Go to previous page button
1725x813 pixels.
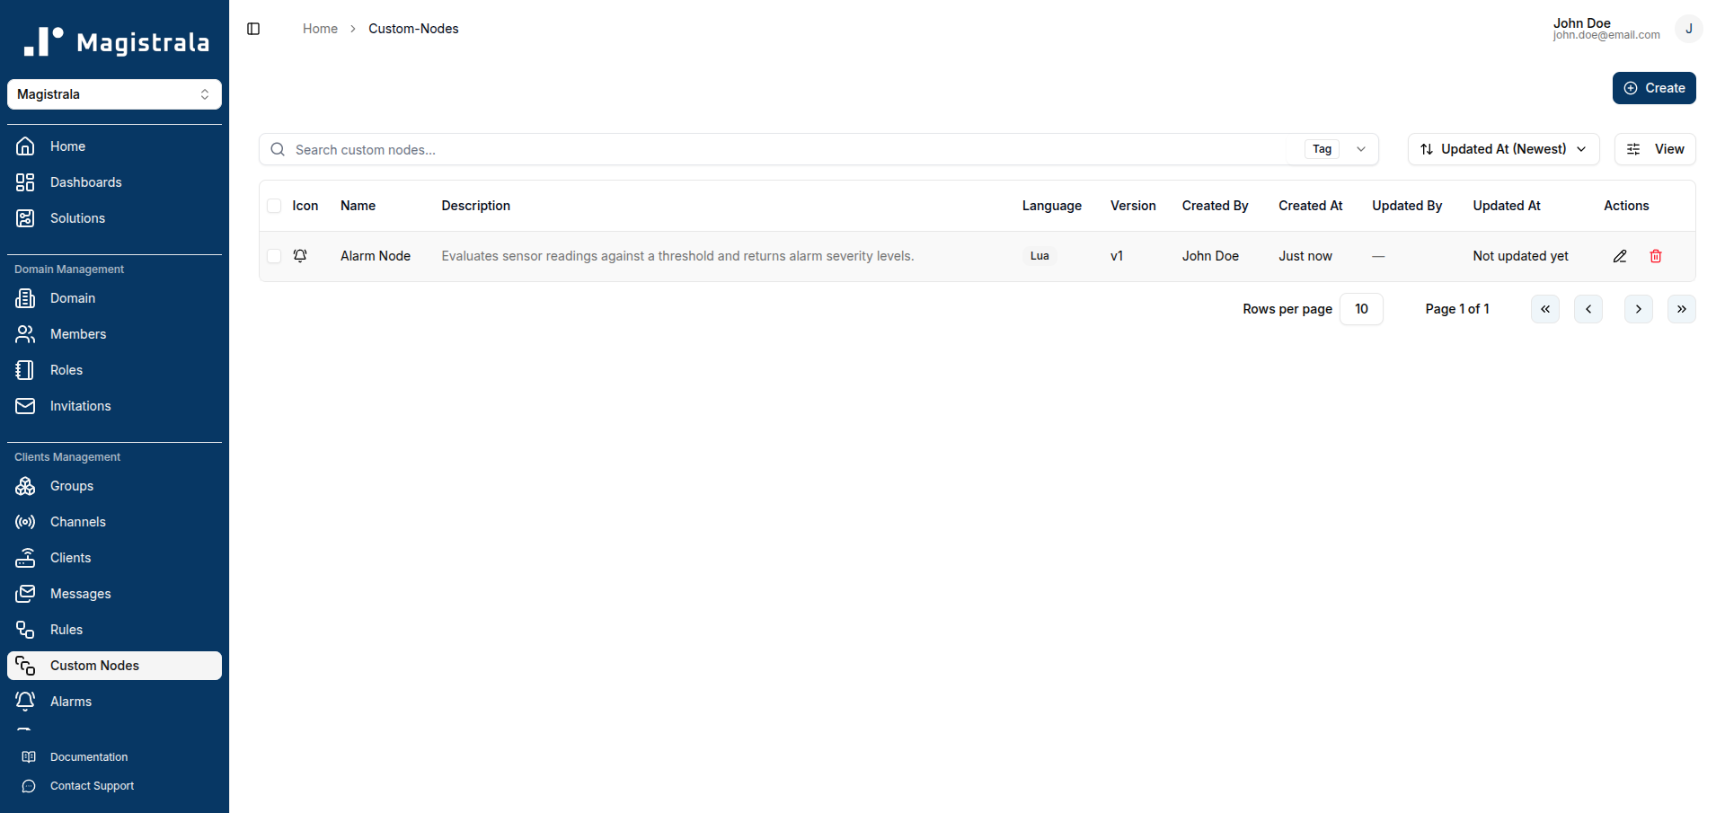[1588, 309]
